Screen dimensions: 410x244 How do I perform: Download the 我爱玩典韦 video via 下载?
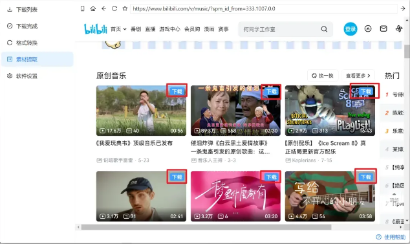pyautogui.click(x=177, y=91)
